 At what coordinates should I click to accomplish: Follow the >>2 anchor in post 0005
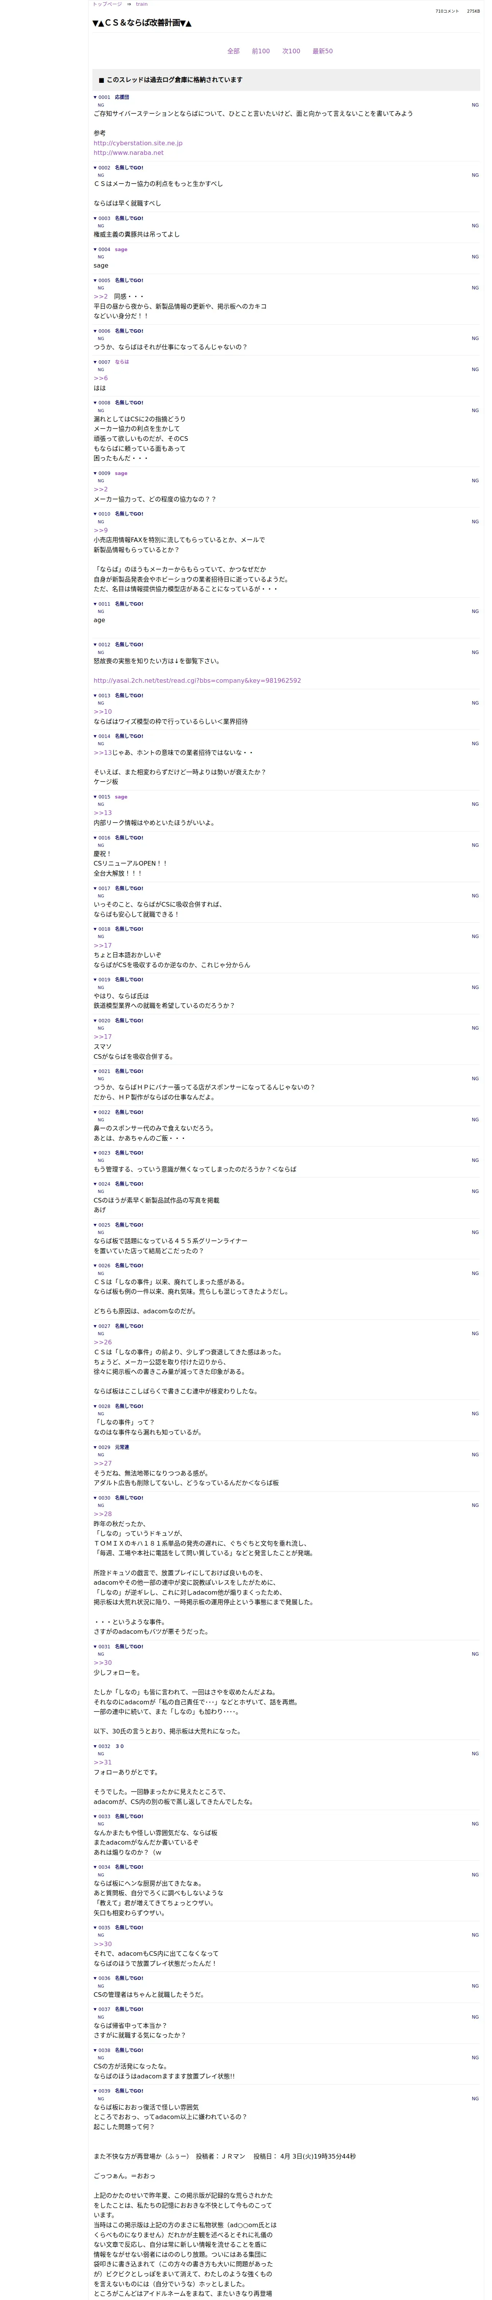pos(101,296)
